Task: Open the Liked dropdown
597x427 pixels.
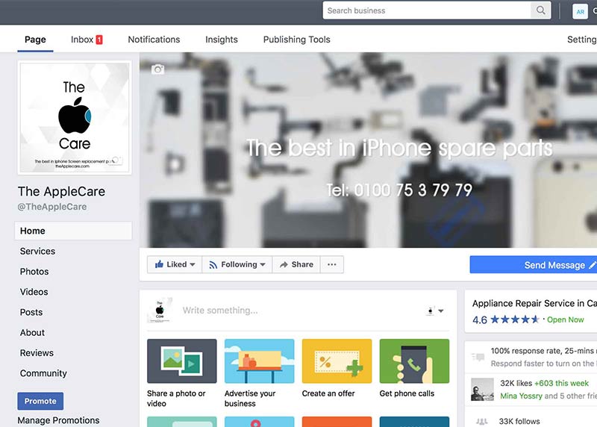Action: [175, 264]
